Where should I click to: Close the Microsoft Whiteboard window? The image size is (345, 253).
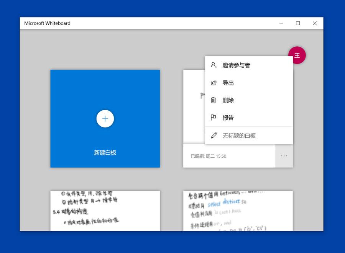coord(315,23)
